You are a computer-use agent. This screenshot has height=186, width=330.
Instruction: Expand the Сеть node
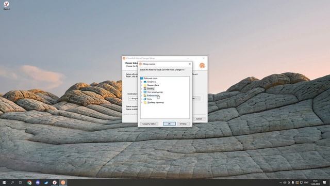point(142,99)
